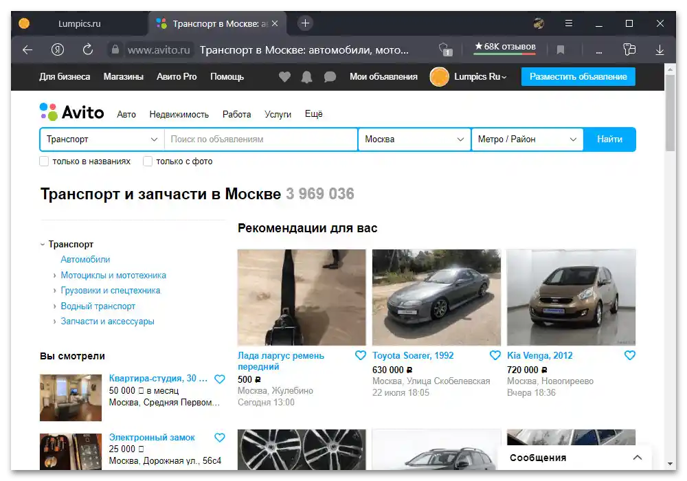687x481 pixels.
Task: Open the Квартира-студия viewed thumbnail
Action: 71,398
